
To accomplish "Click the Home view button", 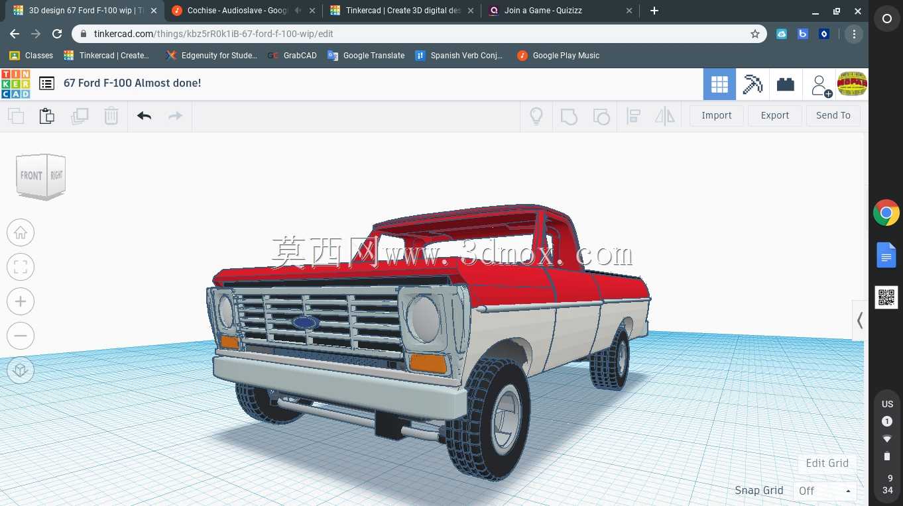I will (21, 233).
